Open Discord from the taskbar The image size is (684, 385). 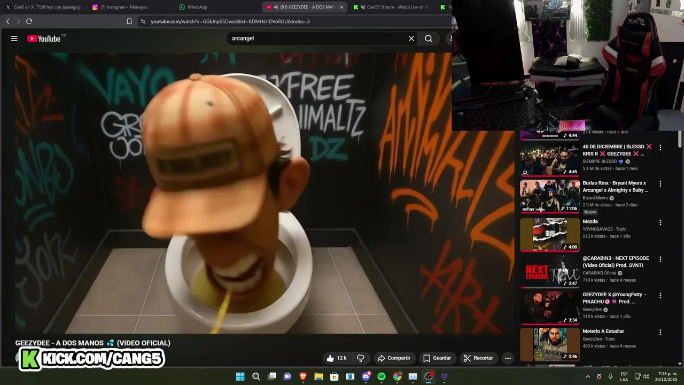366,376
